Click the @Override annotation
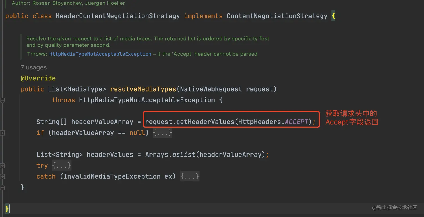The width and height of the screenshot is (424, 217). pos(38,78)
